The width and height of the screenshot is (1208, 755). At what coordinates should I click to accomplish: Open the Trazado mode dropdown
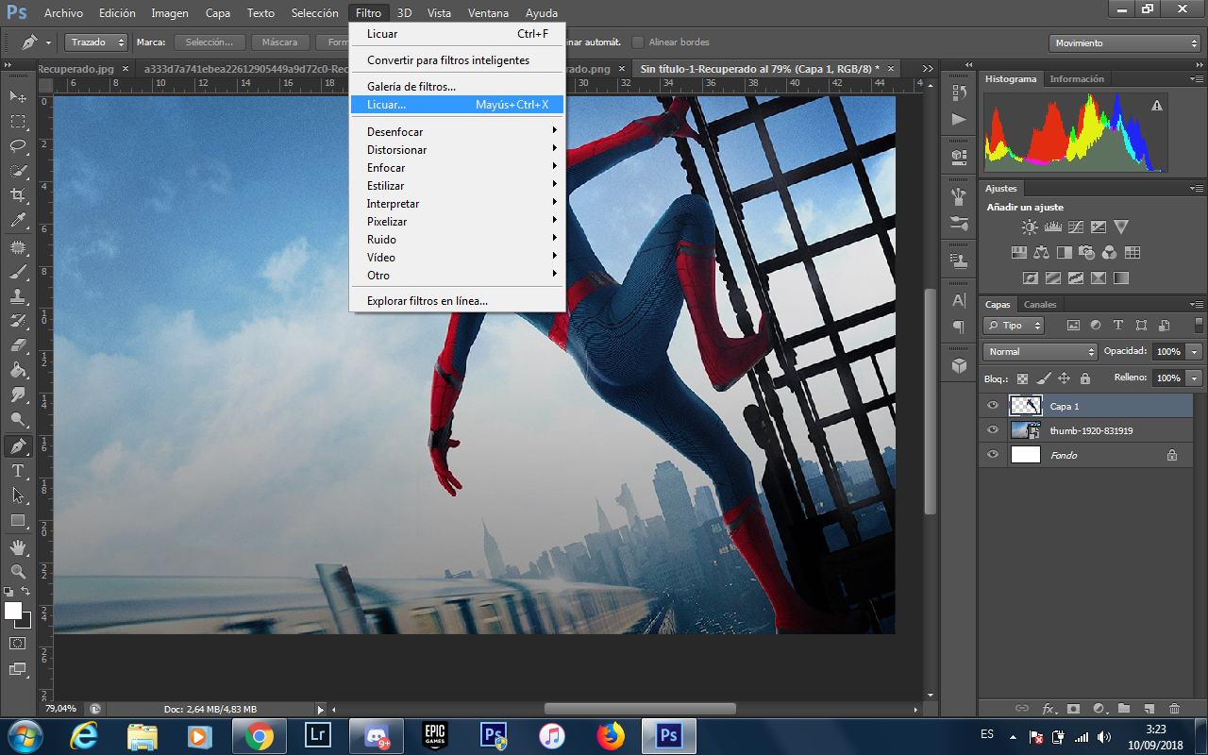(96, 42)
